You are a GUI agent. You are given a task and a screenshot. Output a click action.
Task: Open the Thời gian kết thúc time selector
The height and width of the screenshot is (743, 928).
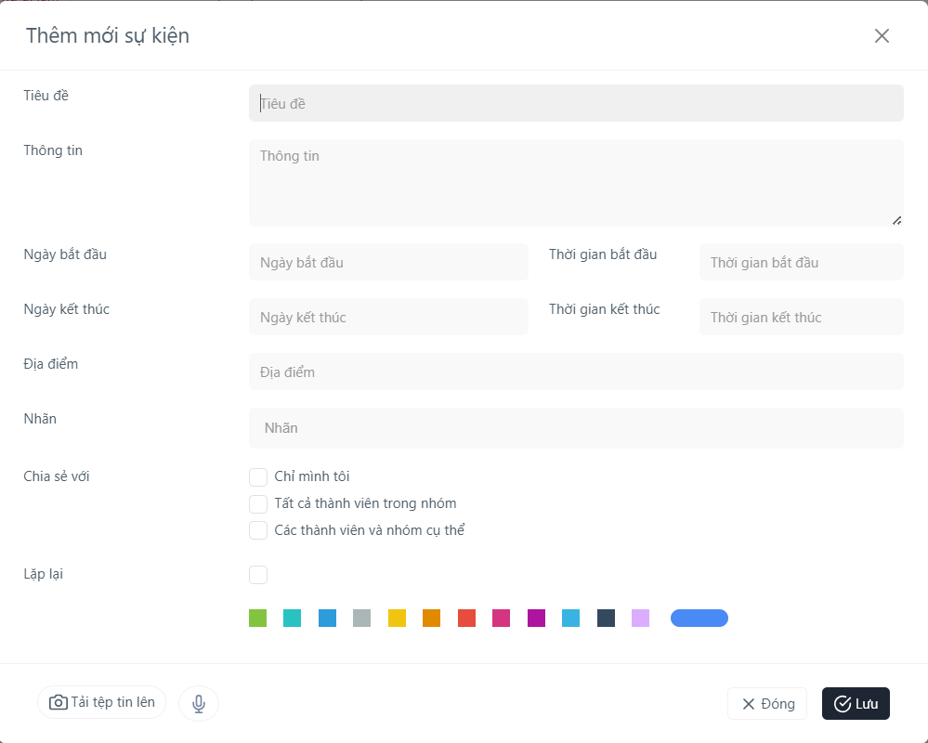[802, 317]
